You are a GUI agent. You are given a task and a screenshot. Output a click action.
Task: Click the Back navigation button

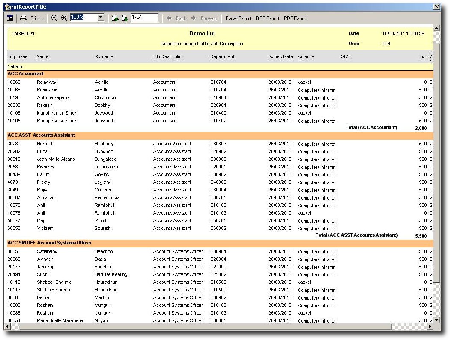(x=177, y=18)
